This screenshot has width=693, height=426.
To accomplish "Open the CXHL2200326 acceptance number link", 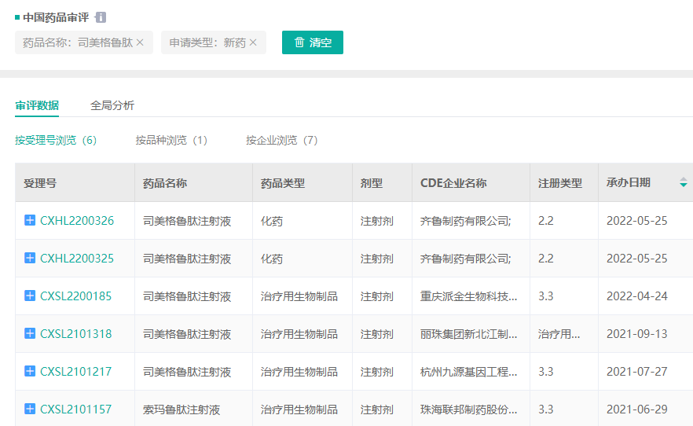I will pos(77,221).
